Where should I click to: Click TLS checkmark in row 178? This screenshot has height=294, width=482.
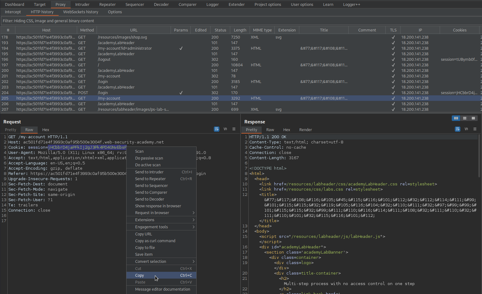(393, 37)
